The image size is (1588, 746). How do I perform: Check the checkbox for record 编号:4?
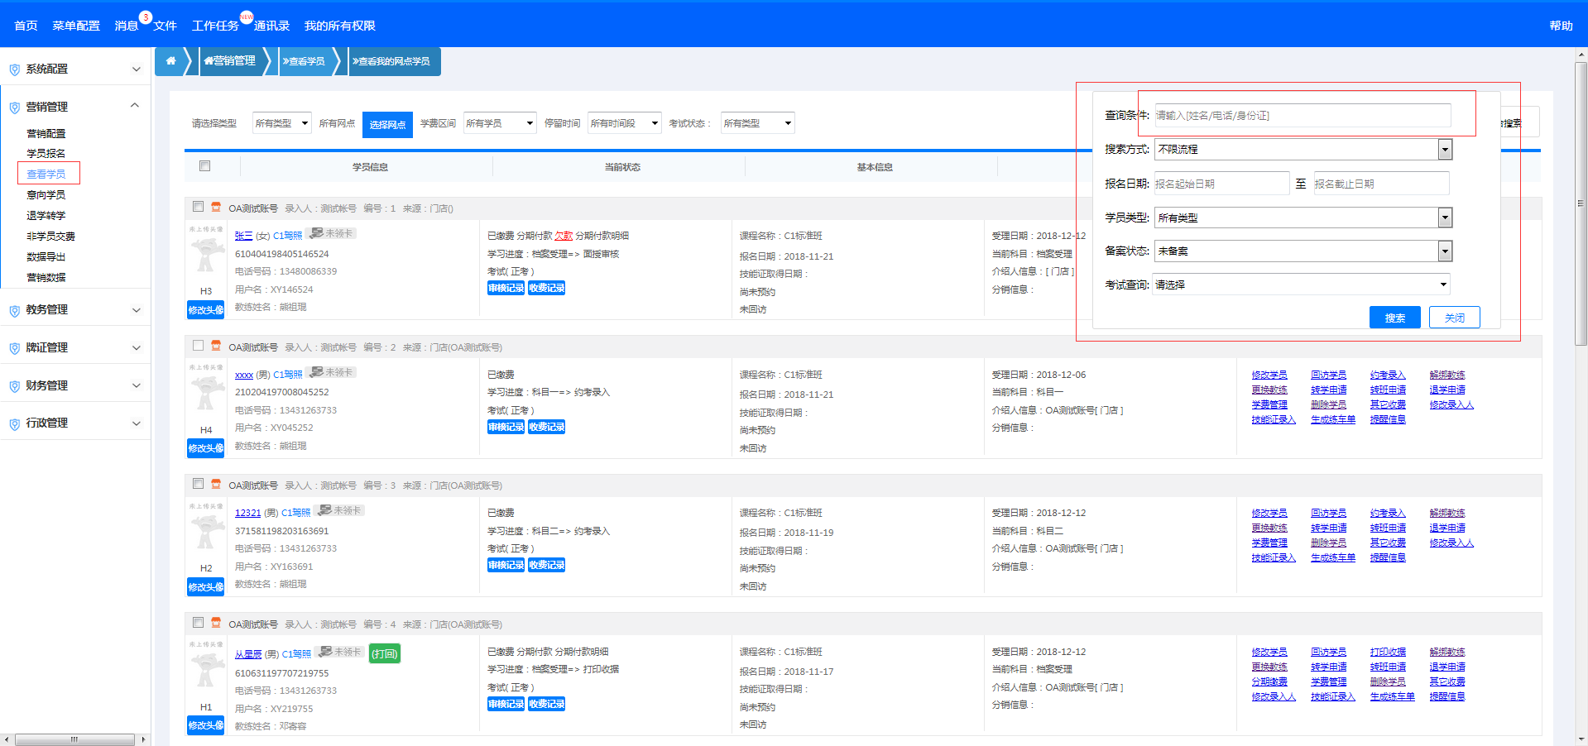pyautogui.click(x=198, y=623)
